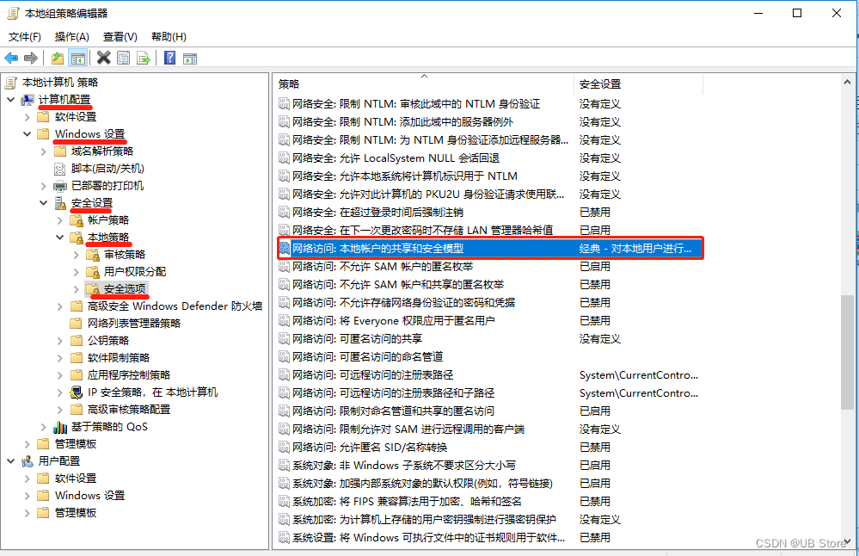Sort by the 策略 column header
The image size is (859, 556).
tap(423, 83)
